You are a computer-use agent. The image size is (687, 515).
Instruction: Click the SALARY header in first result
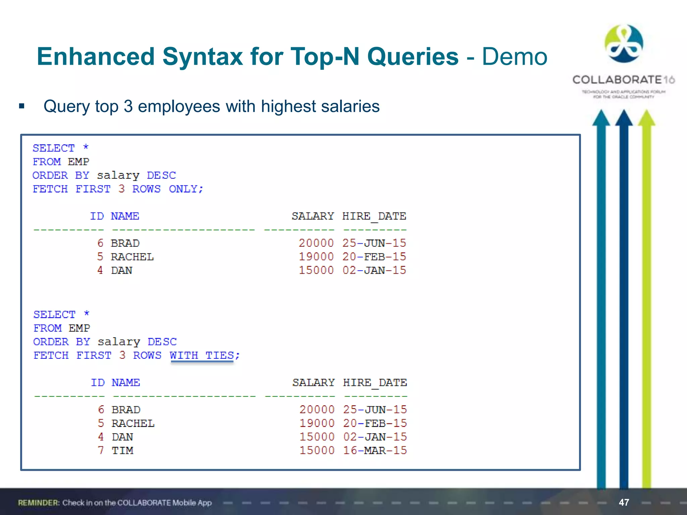313,216
